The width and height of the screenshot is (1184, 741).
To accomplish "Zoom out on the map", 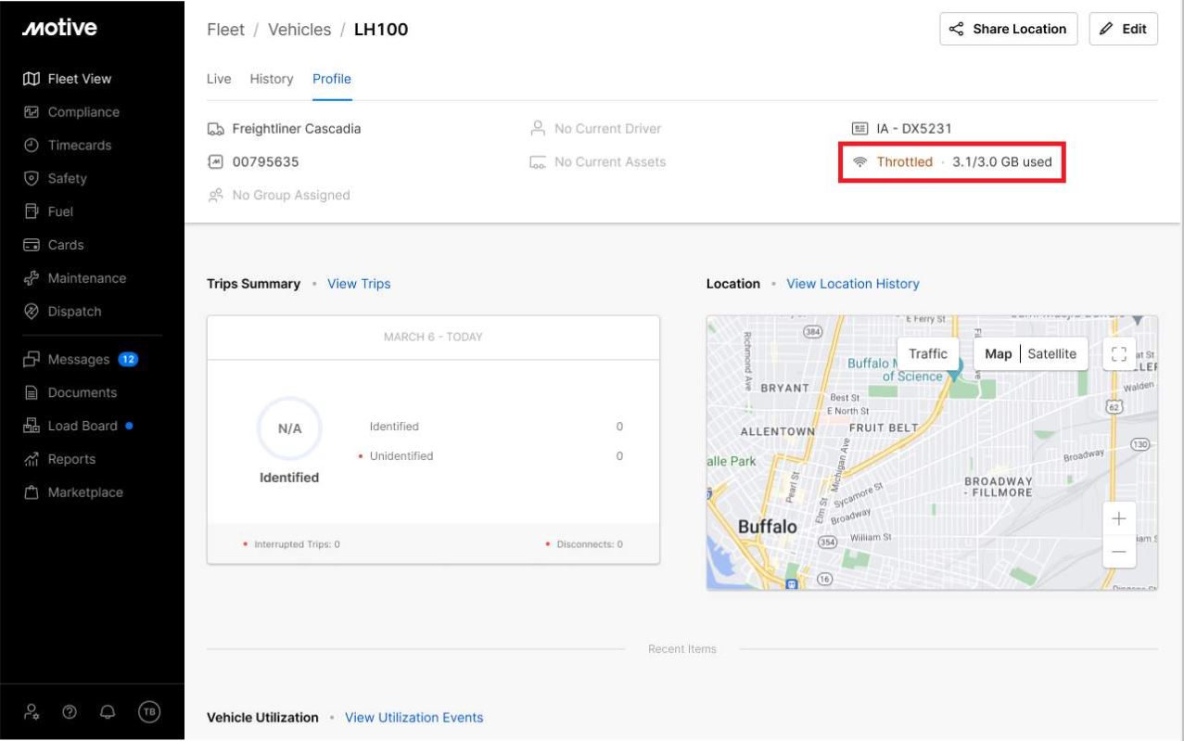I will 1118,551.
